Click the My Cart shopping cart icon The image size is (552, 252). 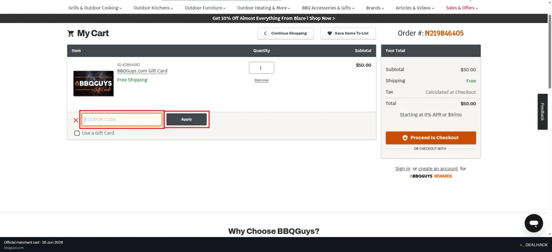point(71,33)
